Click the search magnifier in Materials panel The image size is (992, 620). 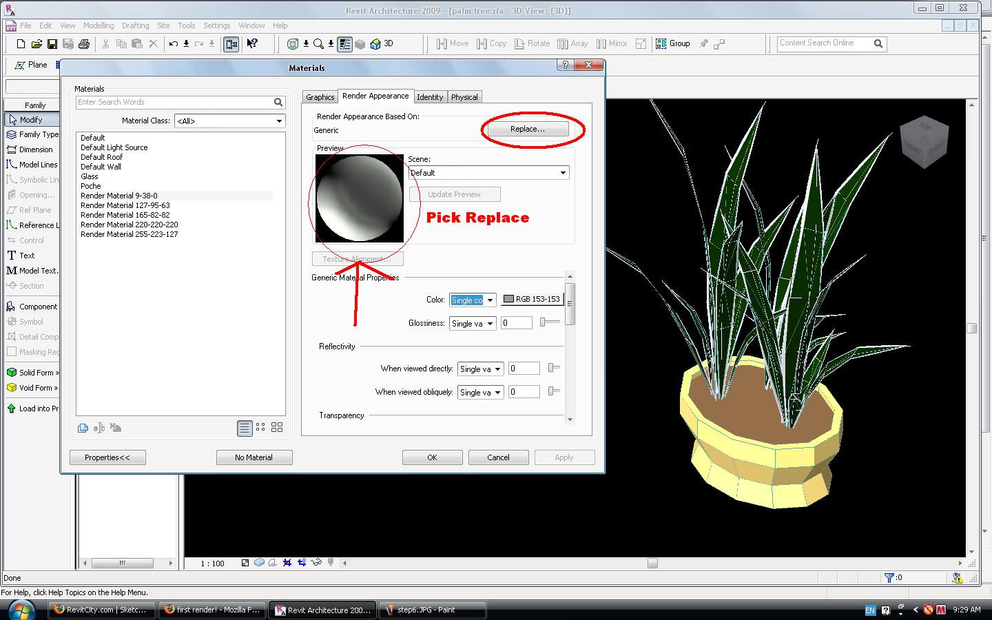point(278,102)
